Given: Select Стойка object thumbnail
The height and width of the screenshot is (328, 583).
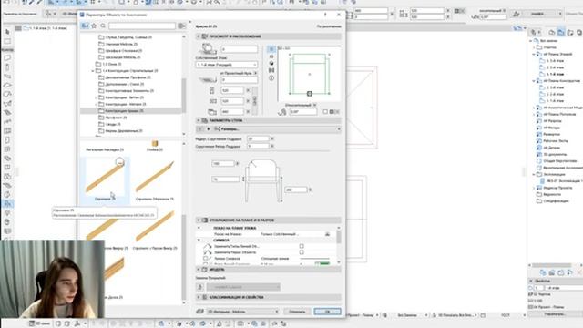Looking at the screenshot, I should pos(155,146).
